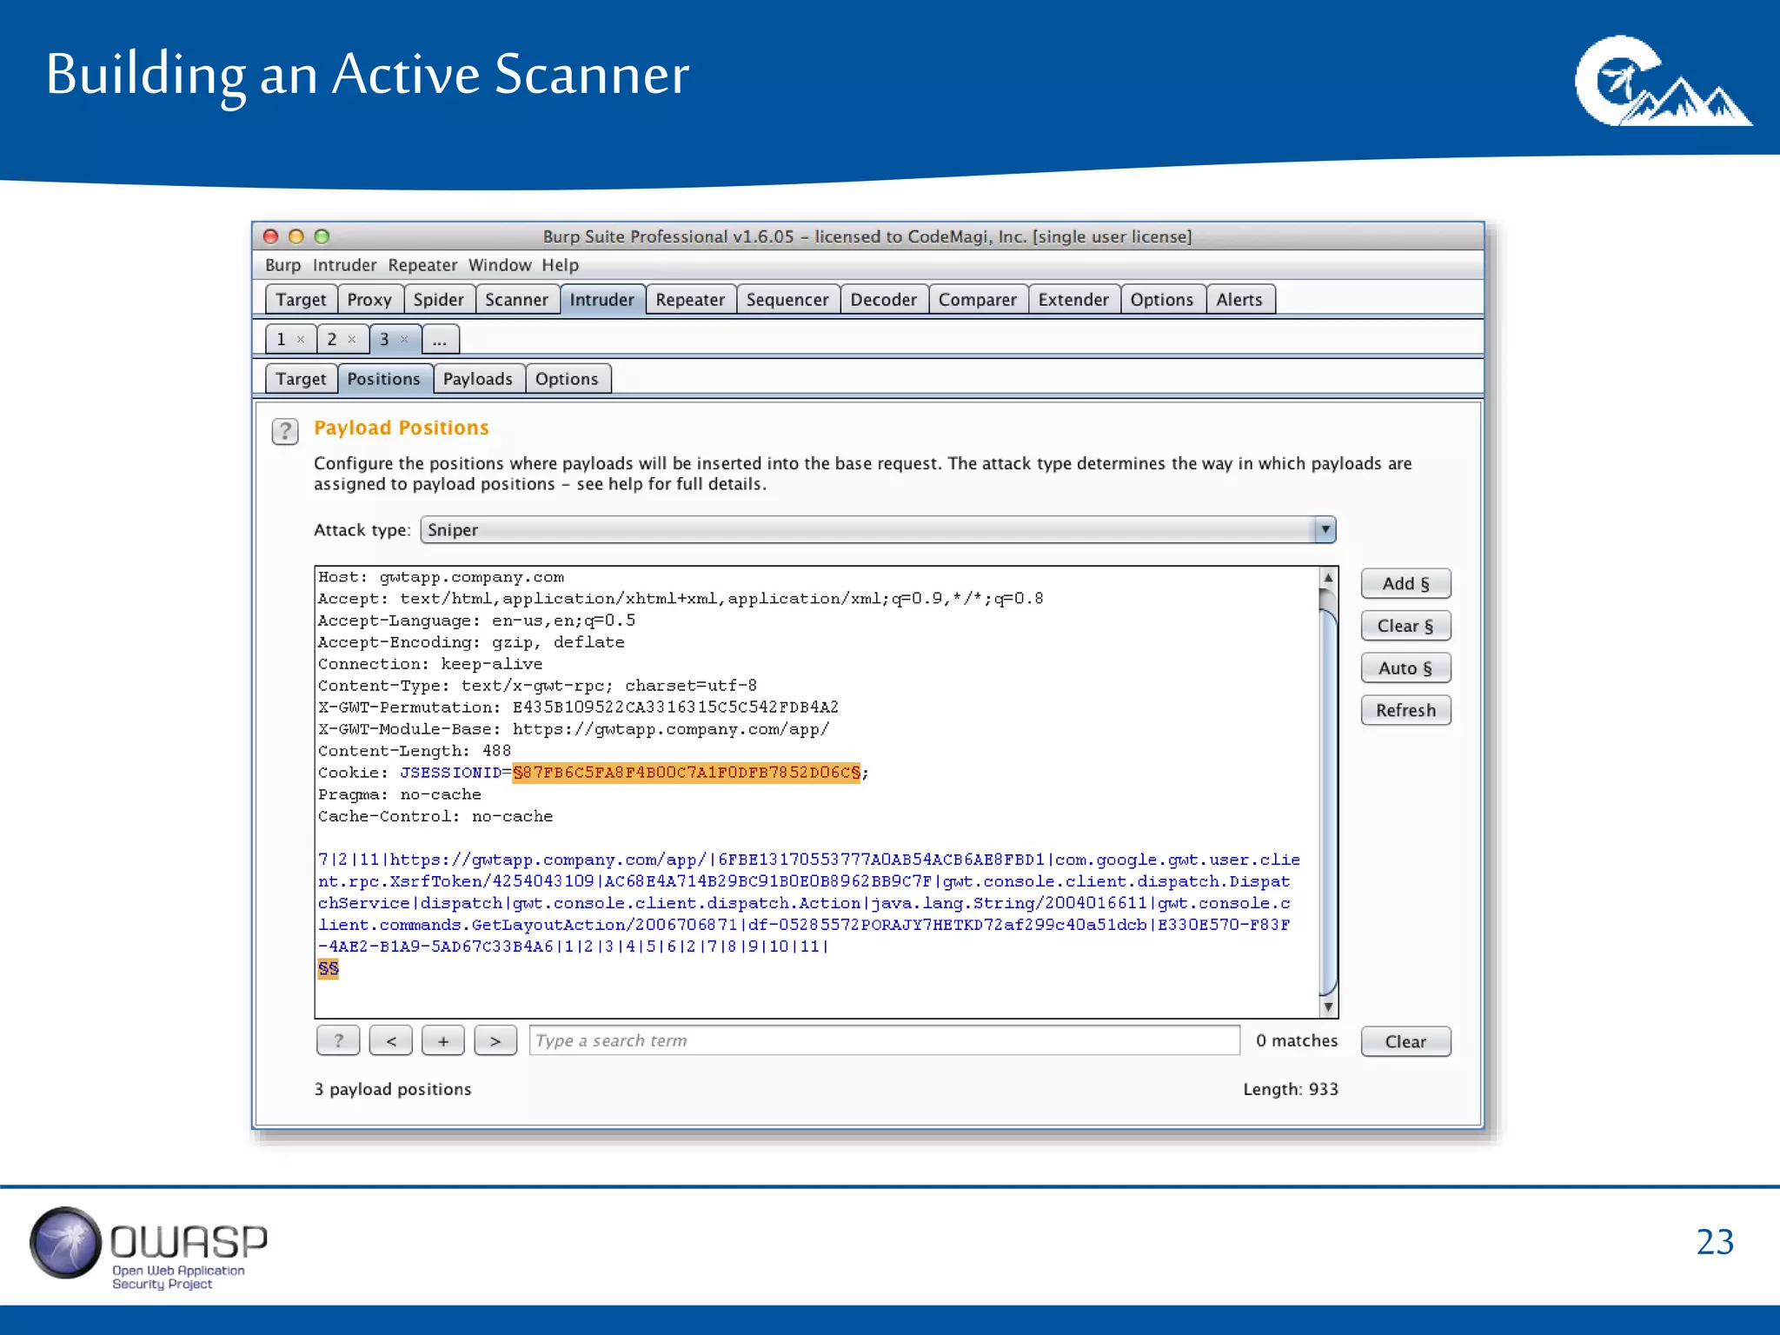Viewport: 1780px width, 1335px height.
Task: Click the scrollbar down arrow in request editor
Action: tap(1328, 1006)
